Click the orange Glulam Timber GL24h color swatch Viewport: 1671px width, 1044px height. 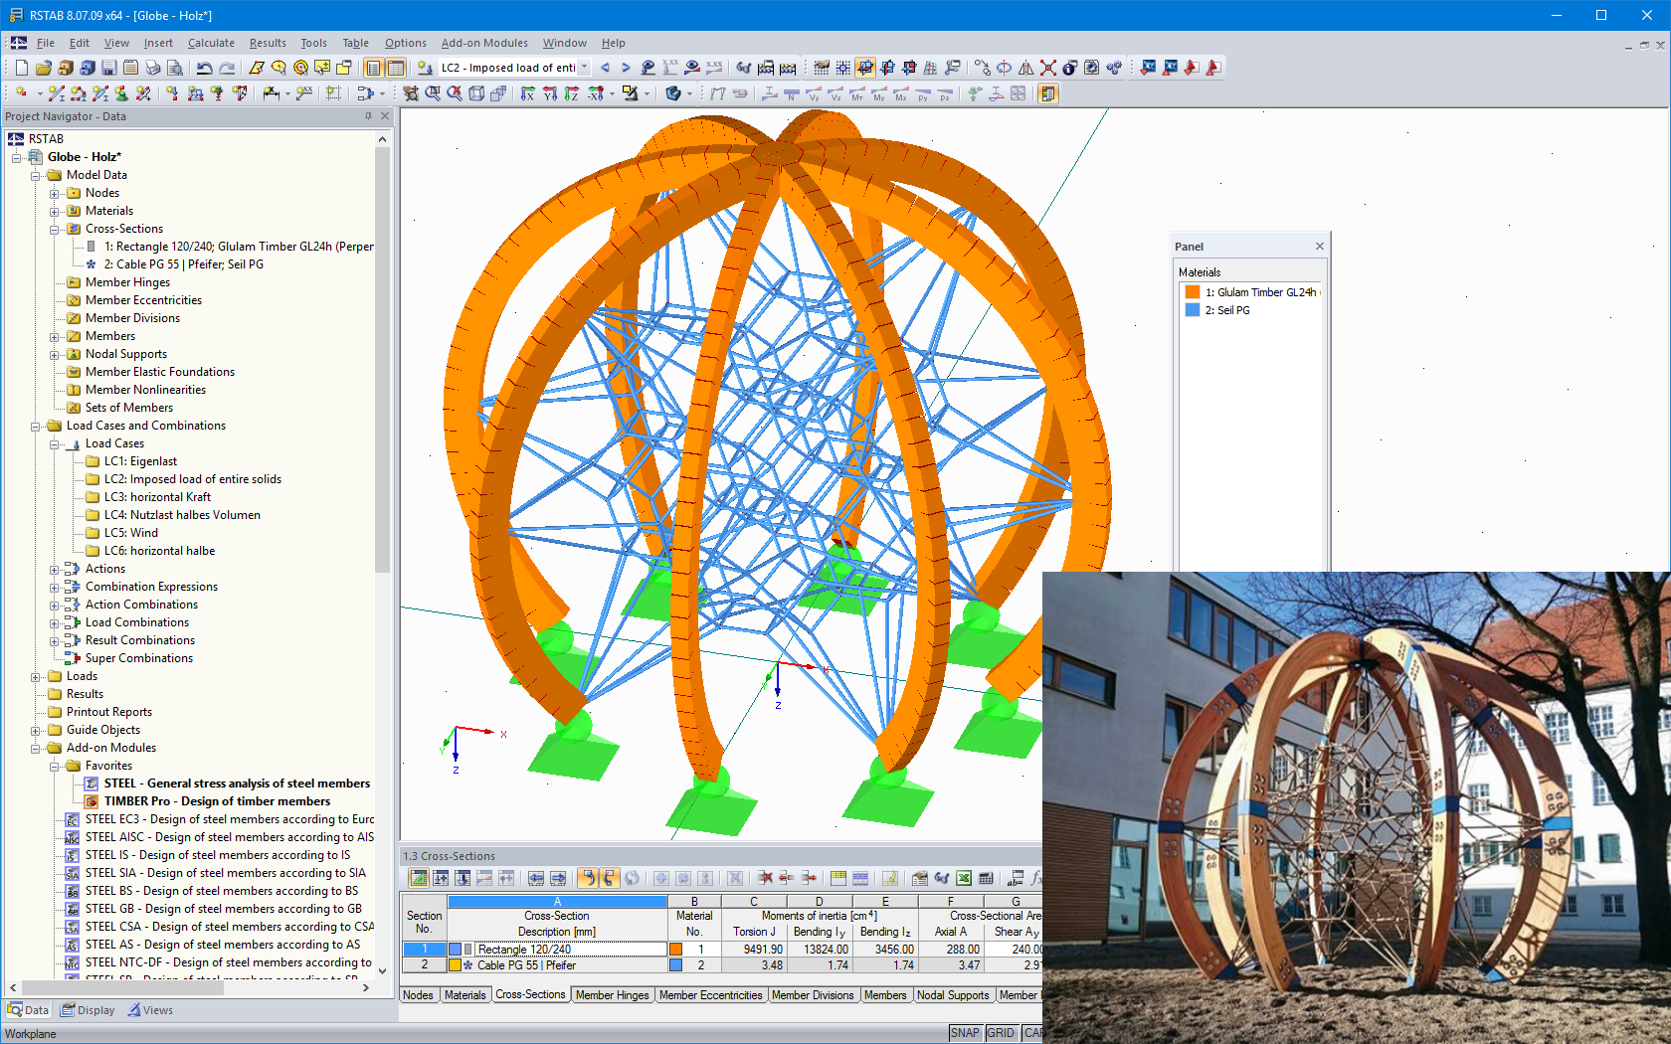pos(1191,291)
